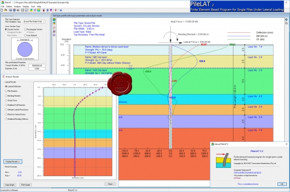Select the Rectangular Section radio button
The width and height of the screenshot is (290, 192).
tap(25, 29)
